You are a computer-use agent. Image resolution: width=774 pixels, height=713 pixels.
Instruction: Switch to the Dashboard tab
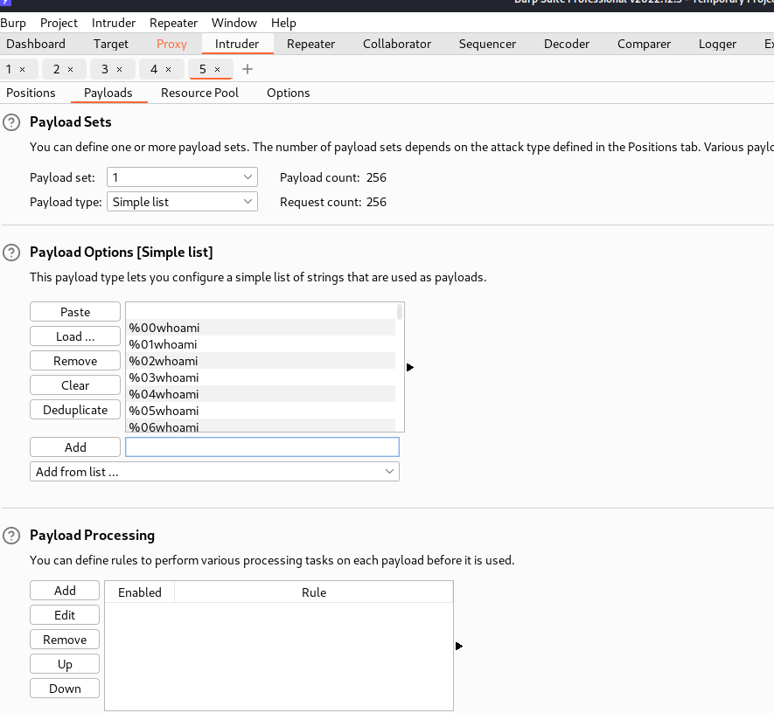click(x=36, y=44)
